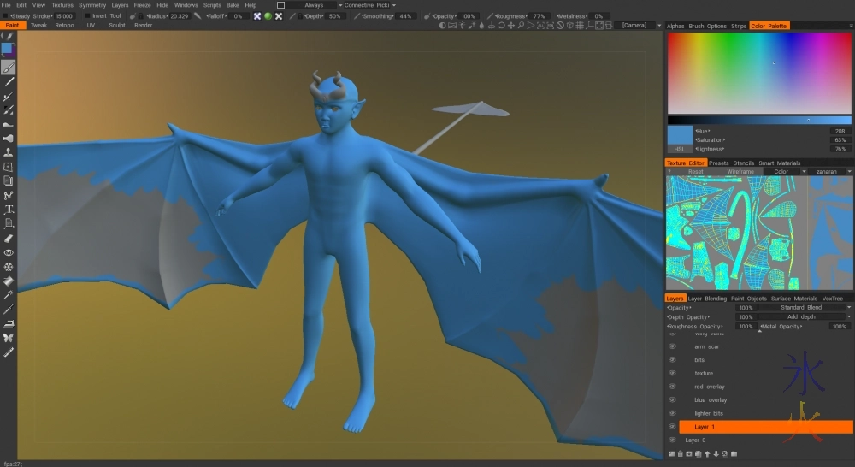Toggle visibility of blue overlay layer
Image resolution: width=855 pixels, height=467 pixels.
(x=672, y=399)
